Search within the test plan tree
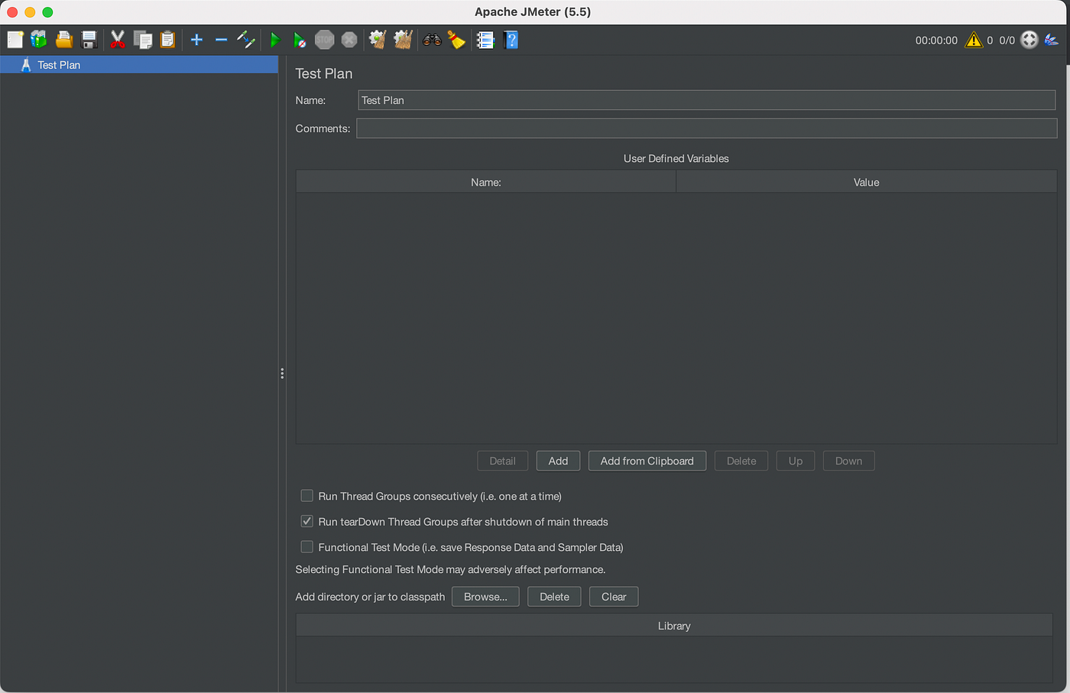 (x=432, y=39)
